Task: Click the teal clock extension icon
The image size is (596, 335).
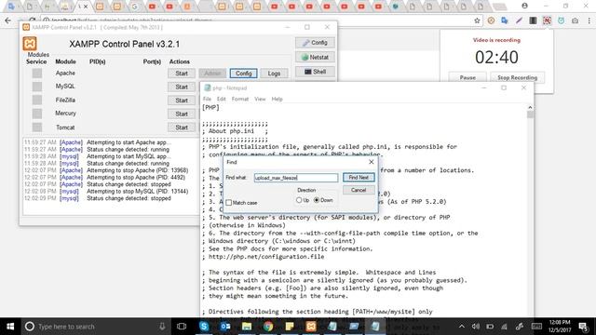Action: click(561, 20)
